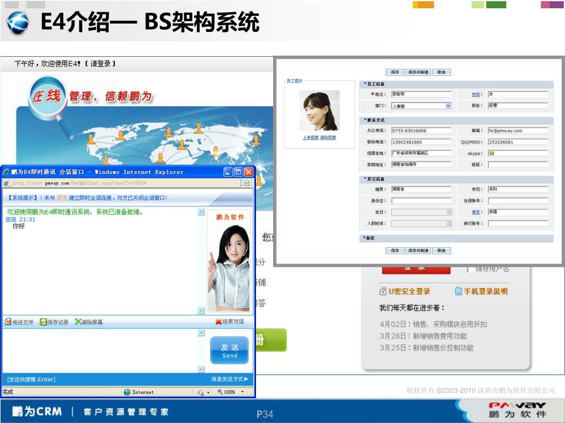This screenshot has width=565, height=423.
Task: Click the chat message input area
Action: 100,351
